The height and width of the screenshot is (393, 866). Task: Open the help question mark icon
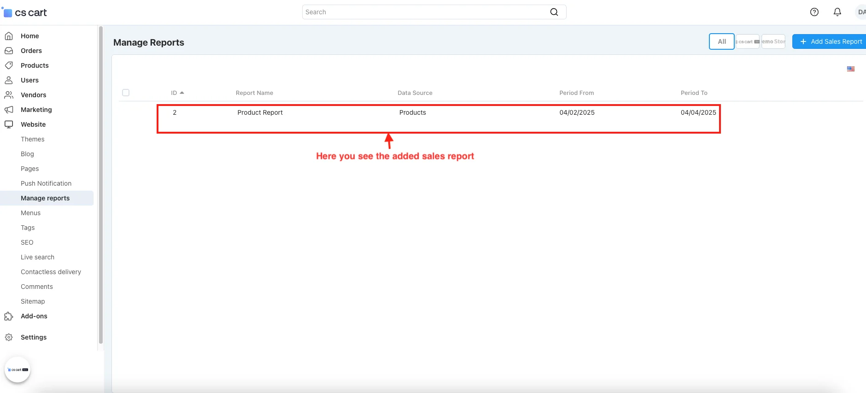pos(814,12)
